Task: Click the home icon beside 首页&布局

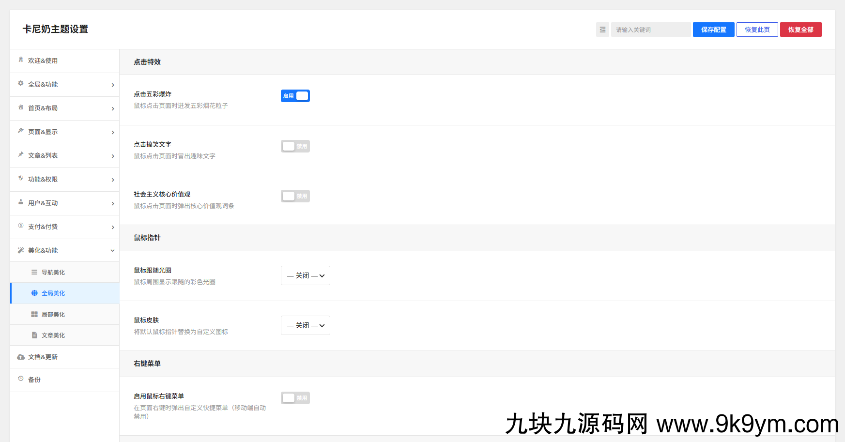Action: pos(21,107)
